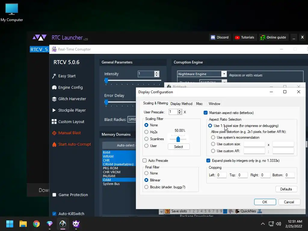Click the Glitch Harvester stack icon
The width and height of the screenshot is (308, 231).
click(54, 99)
